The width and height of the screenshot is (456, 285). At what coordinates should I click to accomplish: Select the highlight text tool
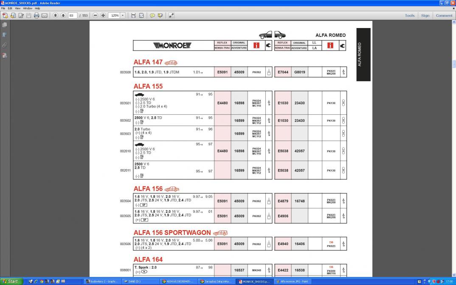pyautogui.click(x=160, y=15)
